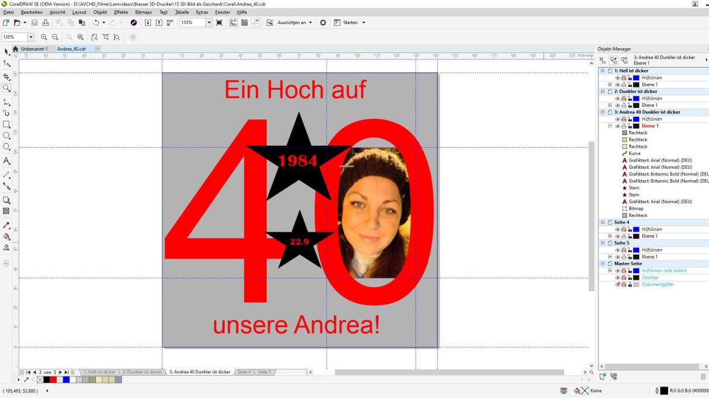Open the Effekte menu

pos(121,12)
